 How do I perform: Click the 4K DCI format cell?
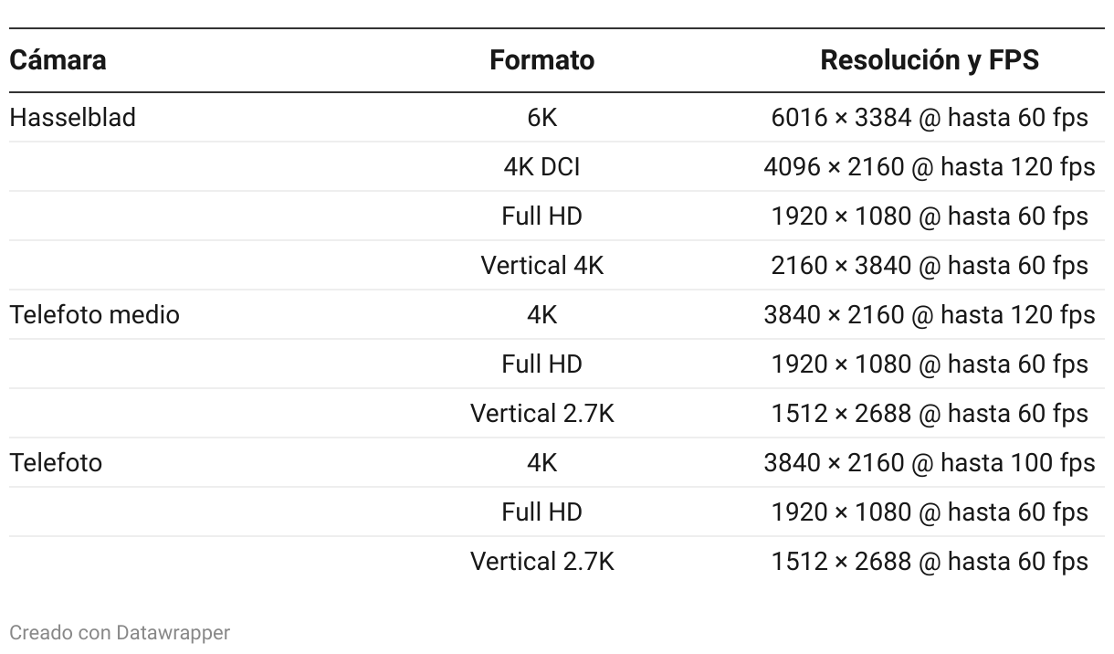[x=541, y=167]
